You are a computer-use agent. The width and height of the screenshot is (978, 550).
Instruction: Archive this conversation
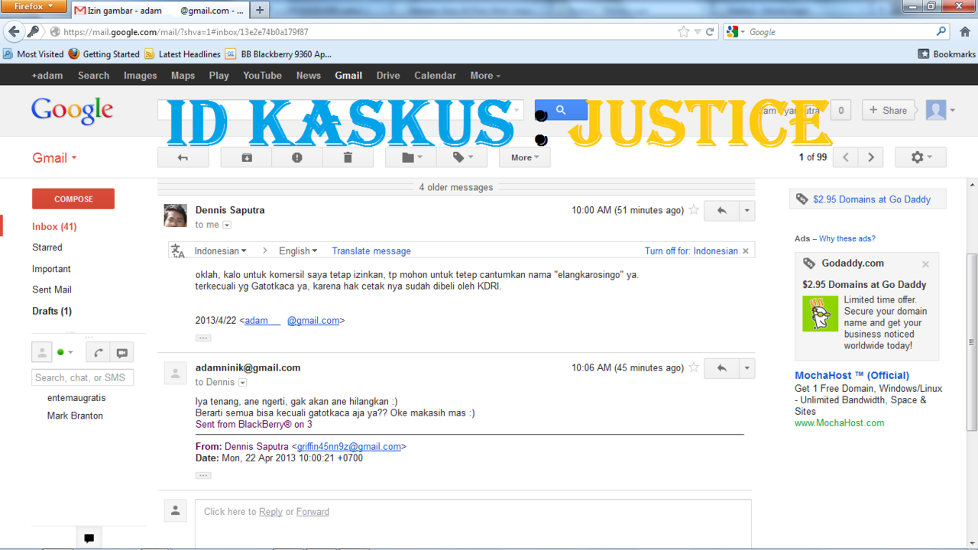(247, 157)
